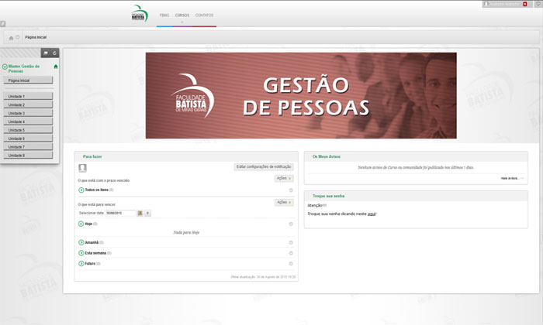Click the home icon in the breadcrumb bar
Screen dimensions: 543x325
click(x=11, y=37)
